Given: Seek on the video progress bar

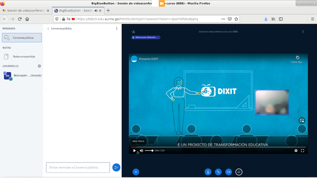Looking at the screenshot, I should pyautogui.click(x=218, y=147).
